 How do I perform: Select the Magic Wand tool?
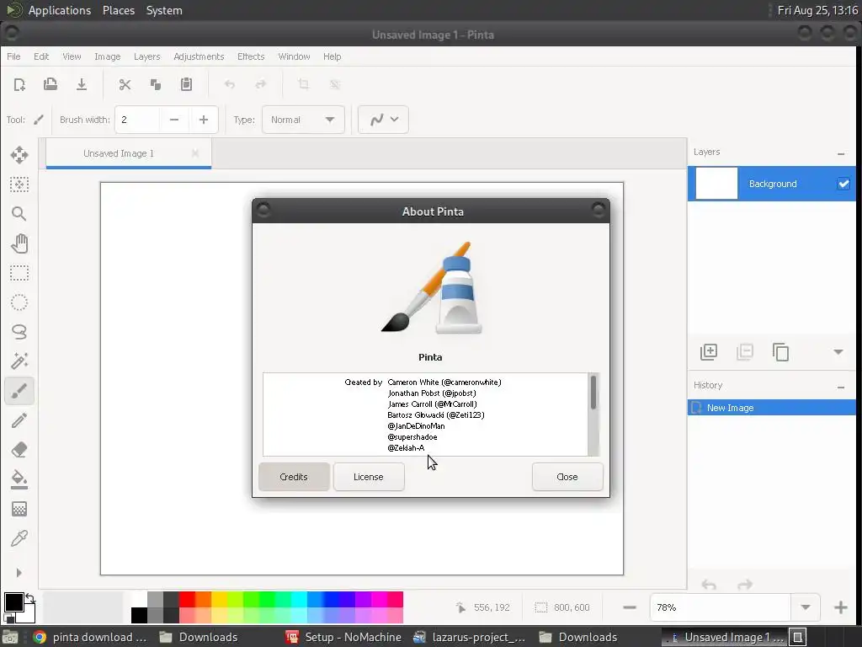point(19,361)
